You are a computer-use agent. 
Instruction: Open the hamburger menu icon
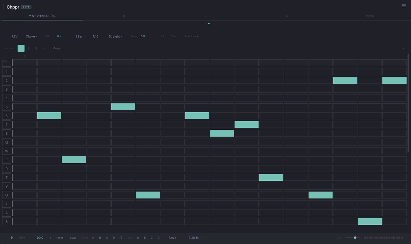coord(403,5)
